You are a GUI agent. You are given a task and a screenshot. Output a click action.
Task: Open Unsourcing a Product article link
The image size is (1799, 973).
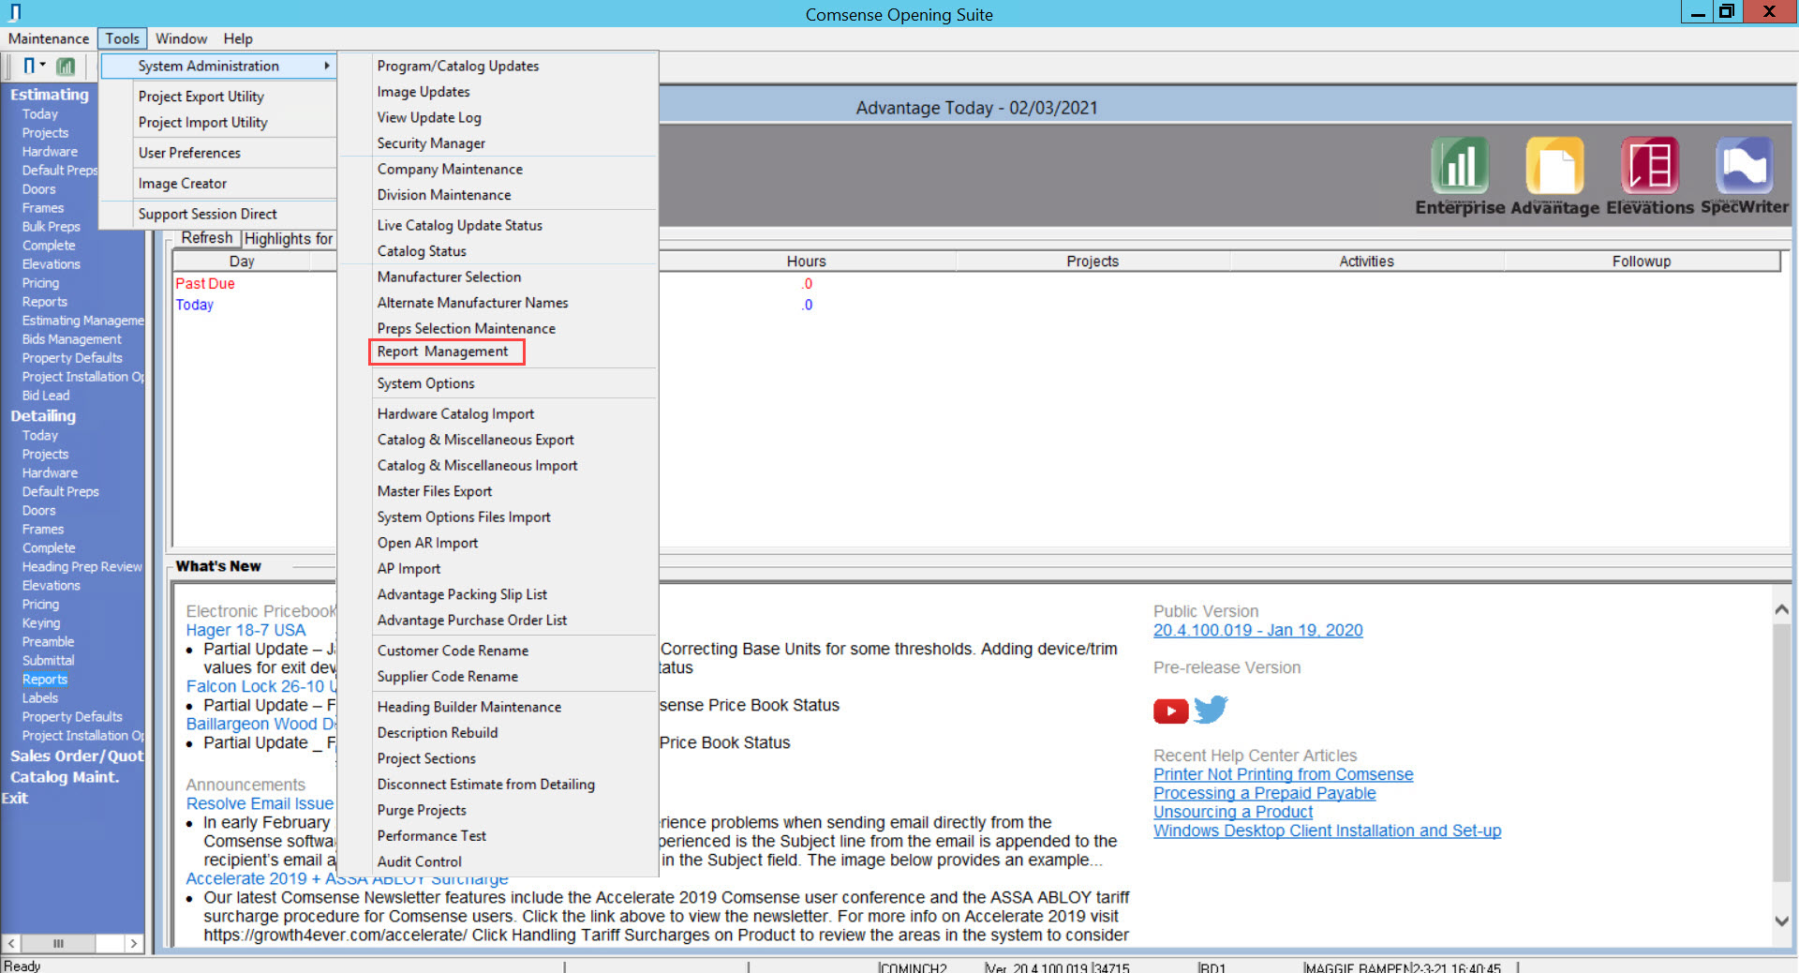[1232, 812]
